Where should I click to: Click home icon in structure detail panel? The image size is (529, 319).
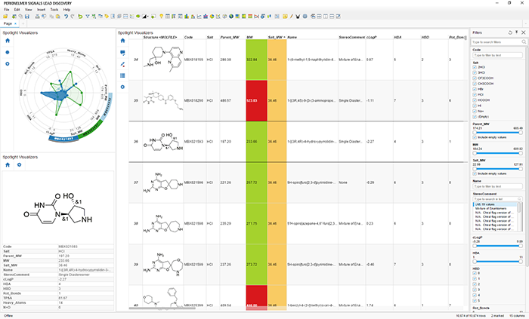[8, 164]
